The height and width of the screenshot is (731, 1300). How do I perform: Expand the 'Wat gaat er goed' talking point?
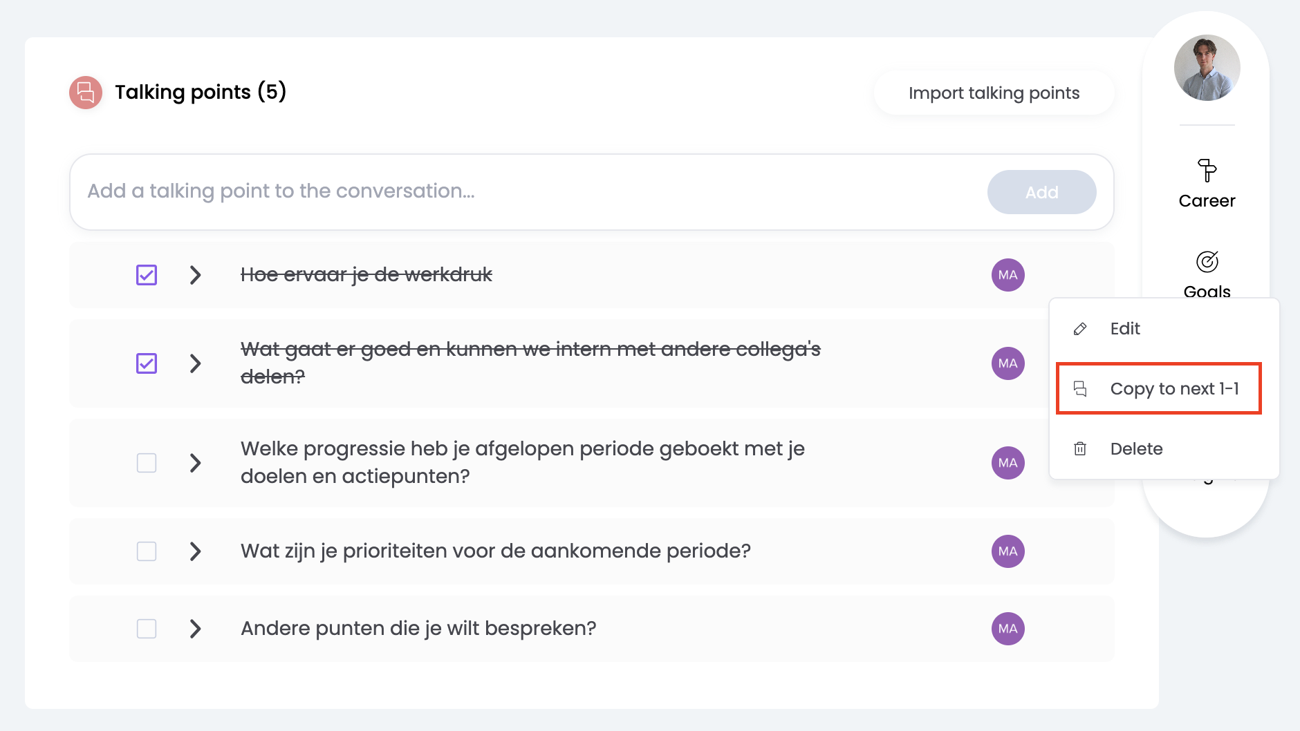[x=196, y=363]
